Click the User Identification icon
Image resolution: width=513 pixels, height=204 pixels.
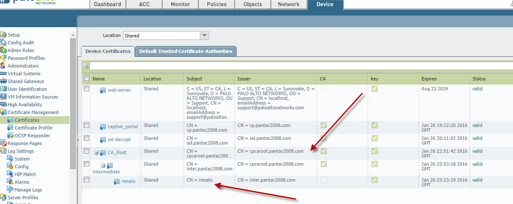3,89
